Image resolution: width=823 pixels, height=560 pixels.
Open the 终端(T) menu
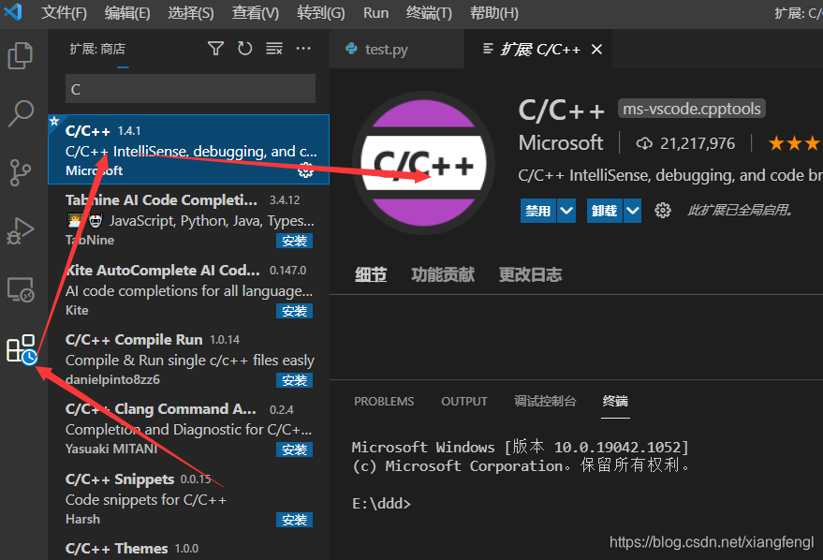429,12
